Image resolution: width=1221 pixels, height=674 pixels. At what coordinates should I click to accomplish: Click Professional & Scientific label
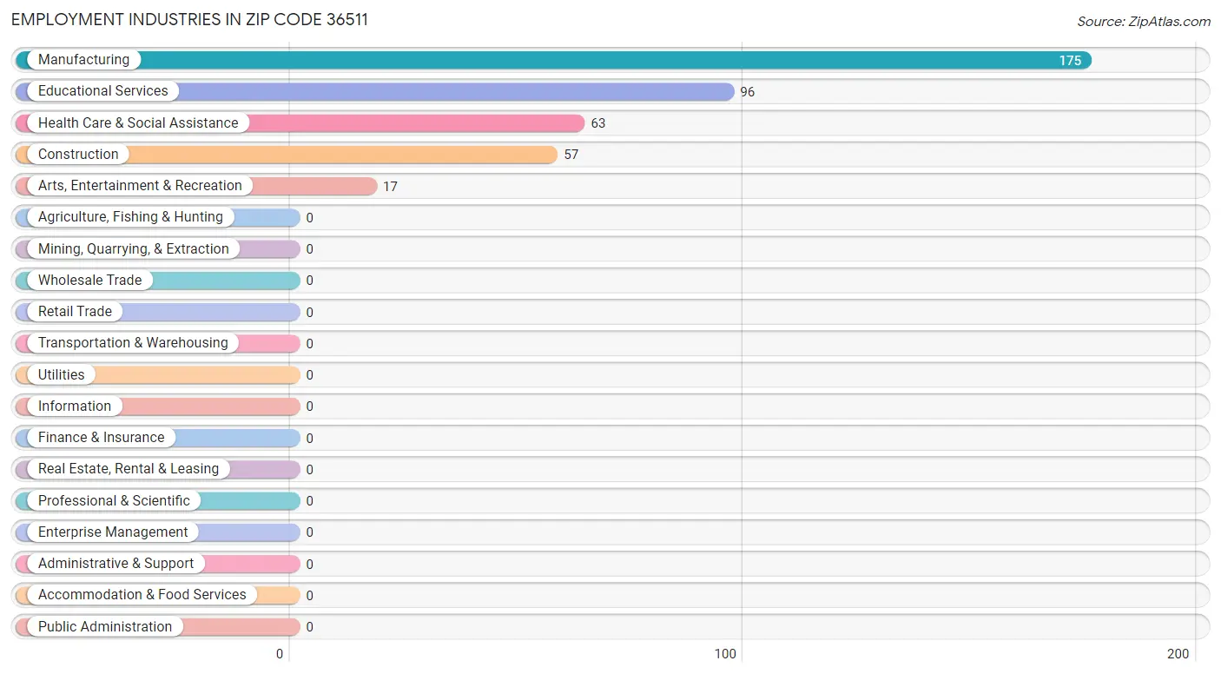pos(114,501)
